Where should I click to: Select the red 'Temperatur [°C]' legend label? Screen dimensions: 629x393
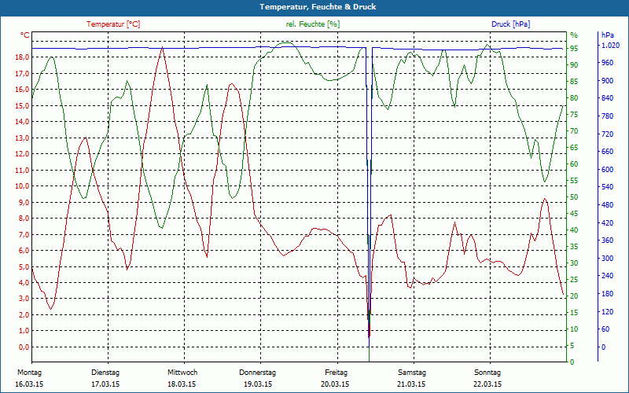pos(113,24)
